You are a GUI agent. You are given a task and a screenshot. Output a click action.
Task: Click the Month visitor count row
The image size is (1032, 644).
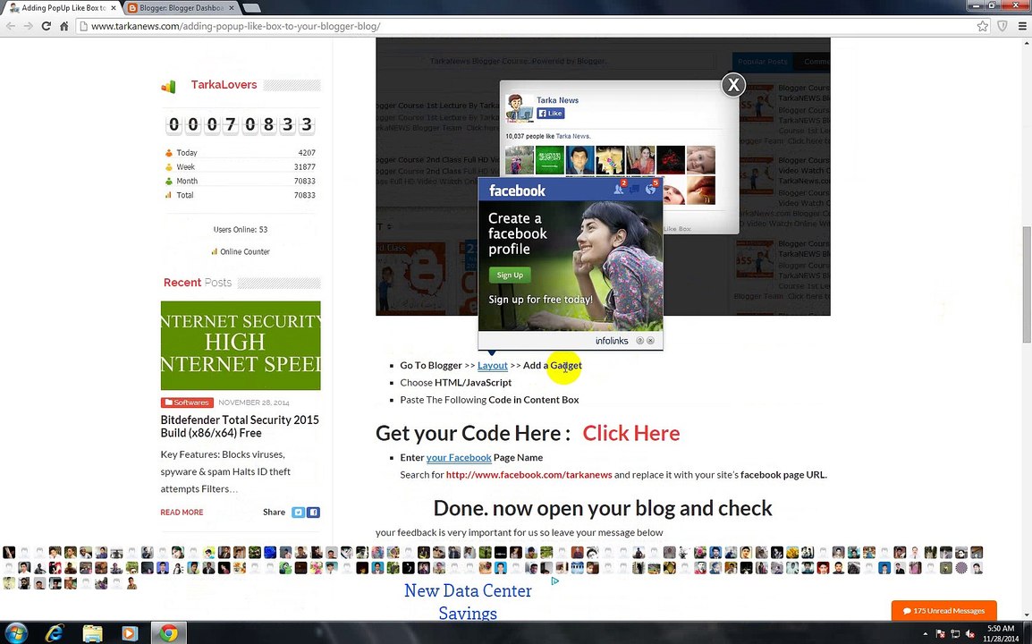click(241, 181)
